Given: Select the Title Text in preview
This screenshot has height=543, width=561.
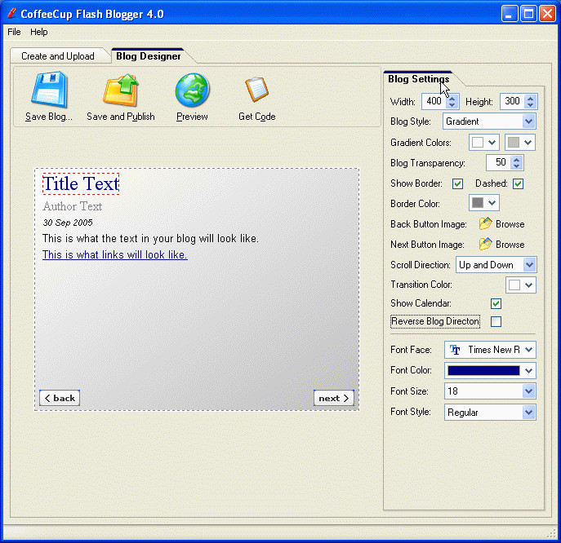Looking at the screenshot, I should pyautogui.click(x=81, y=184).
